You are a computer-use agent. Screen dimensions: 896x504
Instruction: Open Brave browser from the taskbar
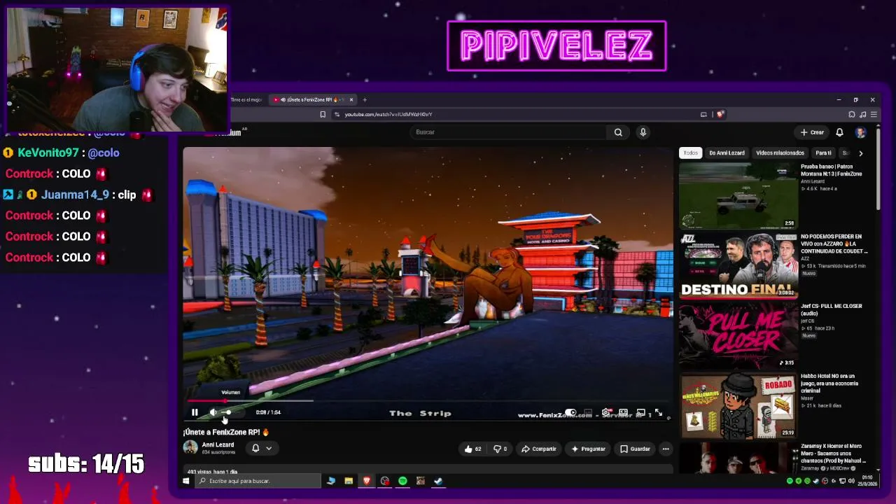pos(366,481)
